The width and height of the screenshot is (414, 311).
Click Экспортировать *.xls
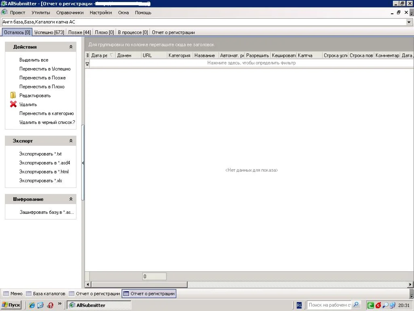[40, 181]
